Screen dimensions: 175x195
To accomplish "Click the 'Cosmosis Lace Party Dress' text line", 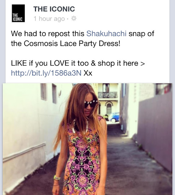I will 65,43.
